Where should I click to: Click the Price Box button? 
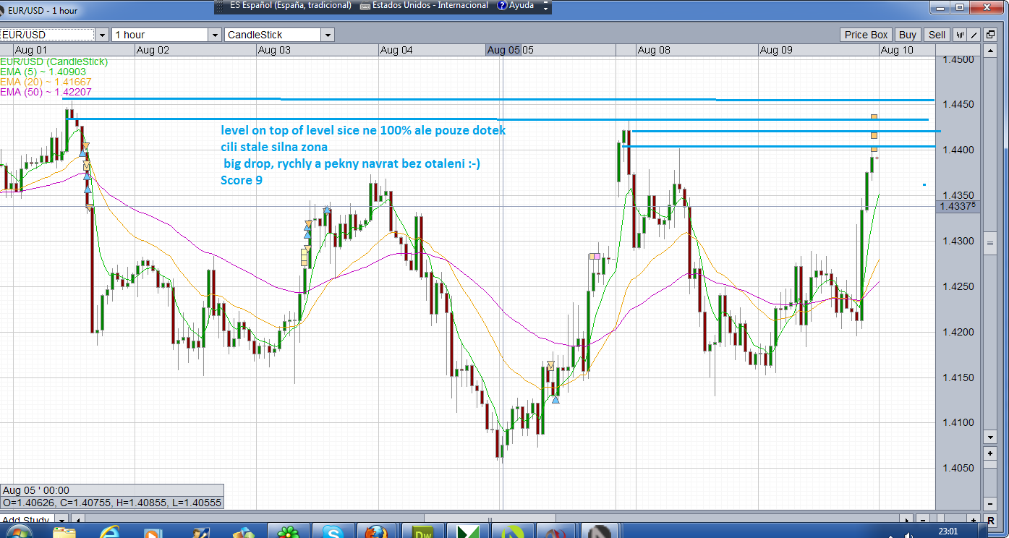pos(866,35)
